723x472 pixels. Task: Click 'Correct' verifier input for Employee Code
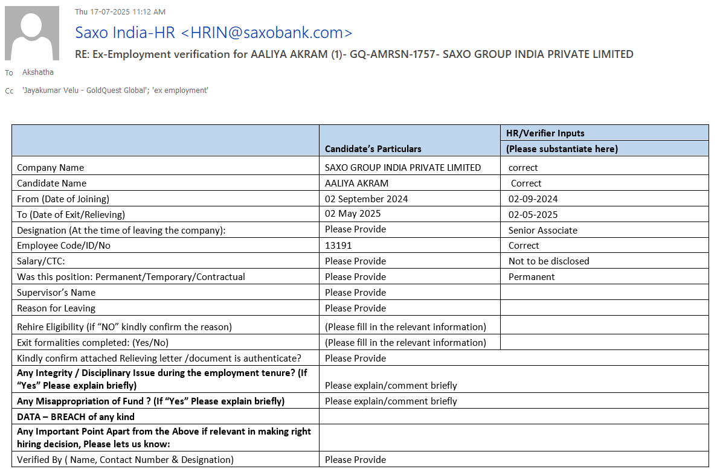pos(523,246)
